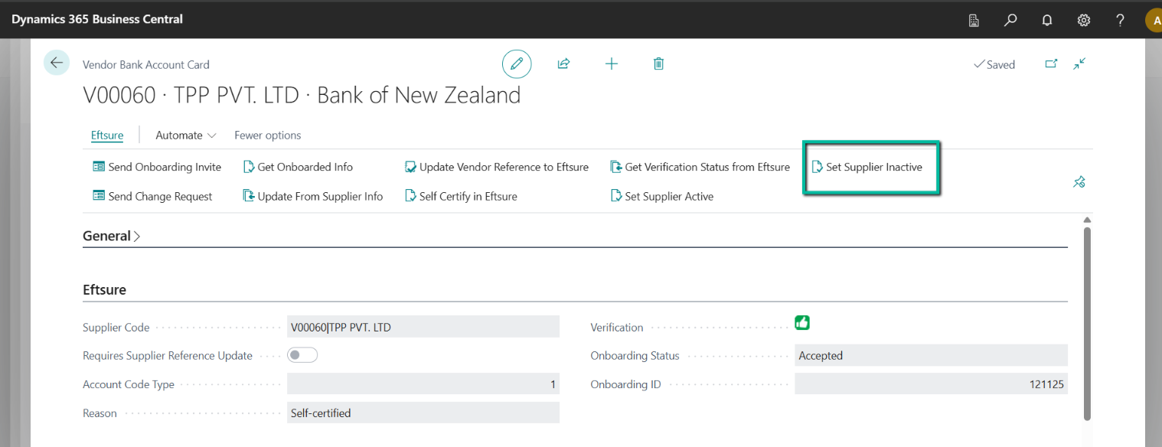Click Get Onboarded Info

(298, 167)
